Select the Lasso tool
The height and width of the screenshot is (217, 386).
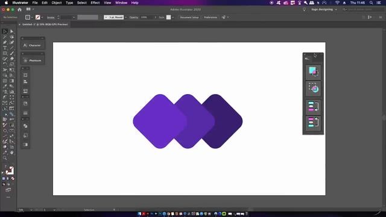(12, 37)
